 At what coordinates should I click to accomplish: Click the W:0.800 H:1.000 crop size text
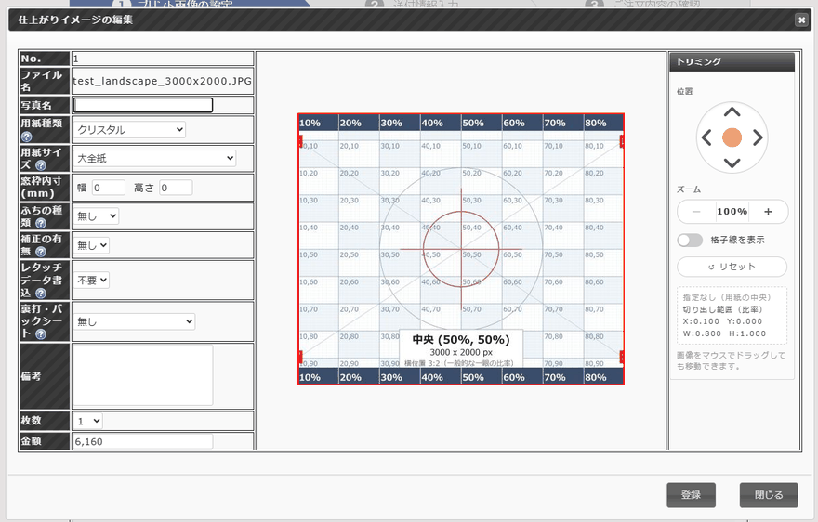(725, 333)
